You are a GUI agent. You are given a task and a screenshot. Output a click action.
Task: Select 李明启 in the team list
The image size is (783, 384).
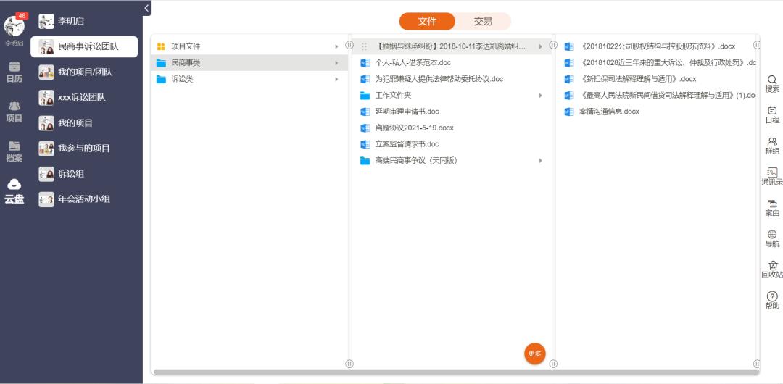[x=84, y=21]
